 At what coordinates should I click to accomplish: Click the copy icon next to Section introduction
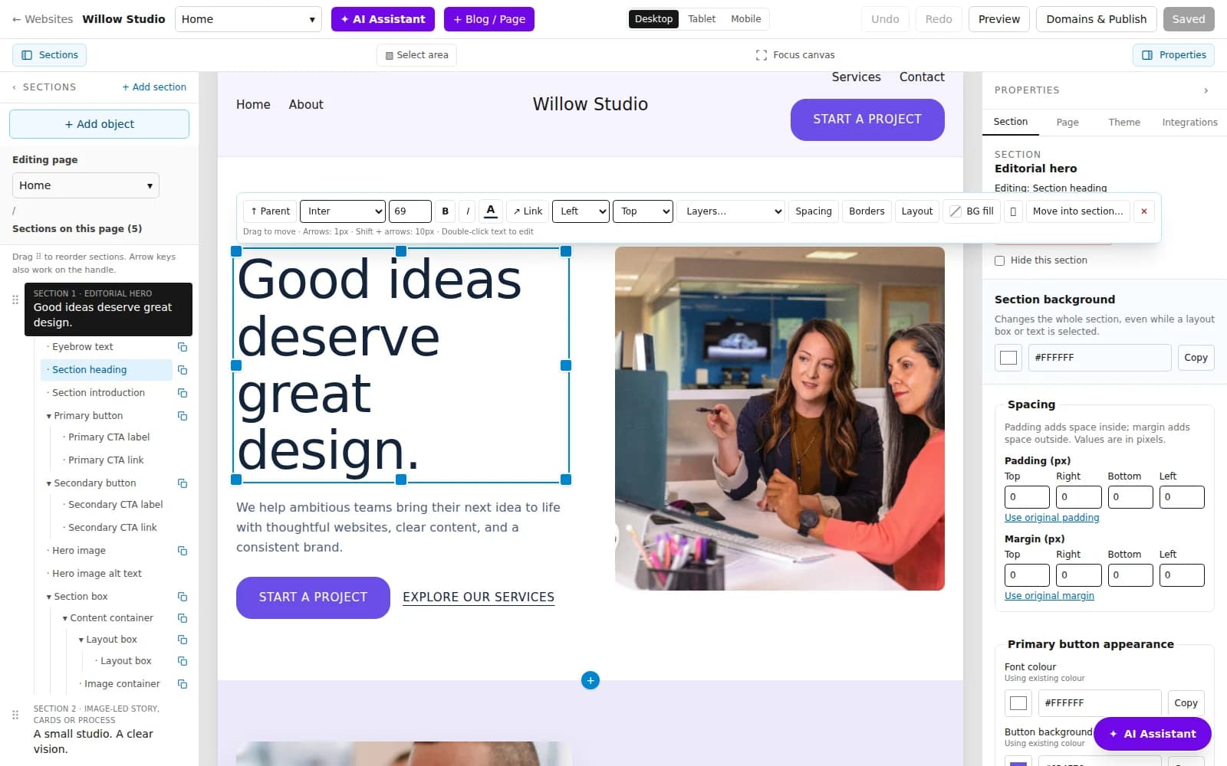[x=183, y=393]
